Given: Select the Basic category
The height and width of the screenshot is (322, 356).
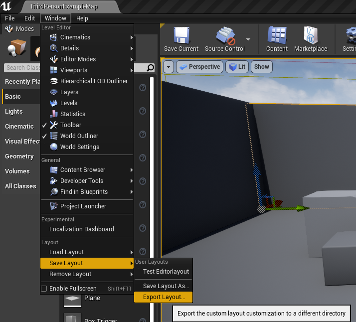Looking at the screenshot, I should (x=21, y=97).
